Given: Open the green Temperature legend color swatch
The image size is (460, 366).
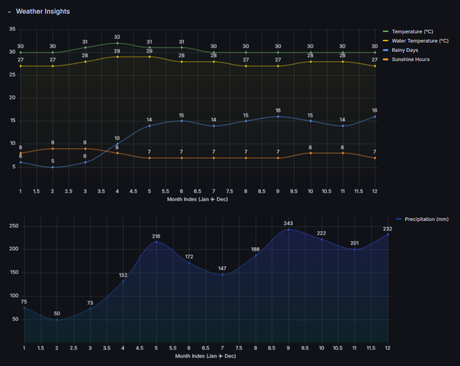Looking at the screenshot, I should coord(386,31).
